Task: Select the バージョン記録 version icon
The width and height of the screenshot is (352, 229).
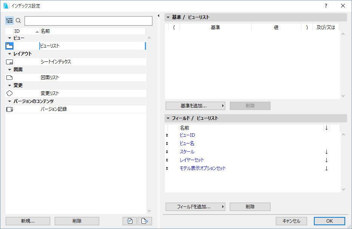Action: pyautogui.click(x=9, y=109)
